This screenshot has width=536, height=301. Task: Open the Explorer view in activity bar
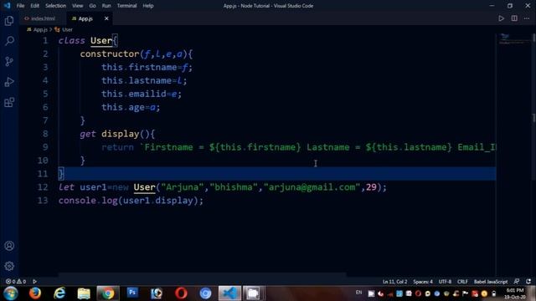pos(9,21)
